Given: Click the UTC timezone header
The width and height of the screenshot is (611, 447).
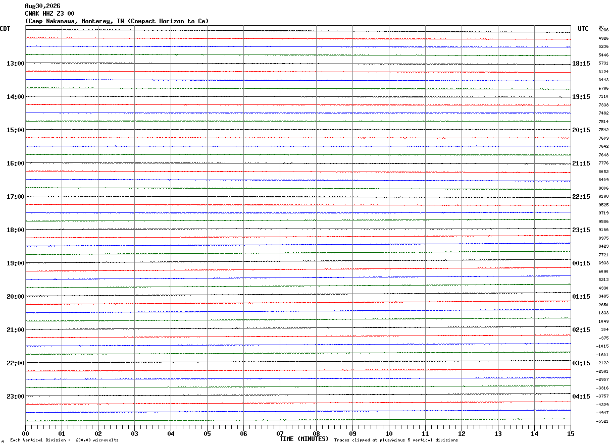Looking at the screenshot, I should pyautogui.click(x=583, y=29).
